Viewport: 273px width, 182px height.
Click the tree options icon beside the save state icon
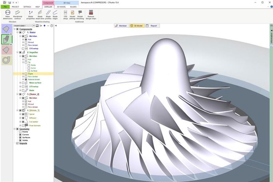41,26
